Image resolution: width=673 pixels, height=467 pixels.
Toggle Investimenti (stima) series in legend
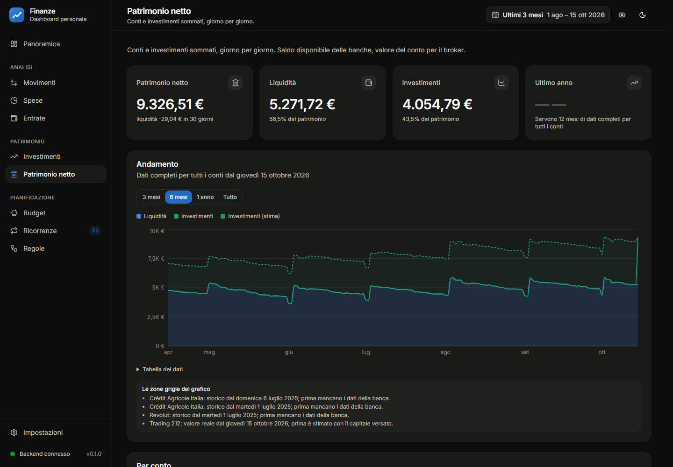250,216
